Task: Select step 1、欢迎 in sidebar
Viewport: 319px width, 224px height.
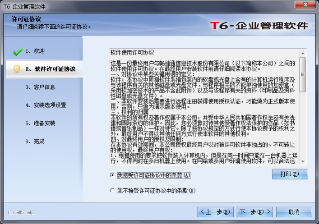Action: (x=35, y=51)
